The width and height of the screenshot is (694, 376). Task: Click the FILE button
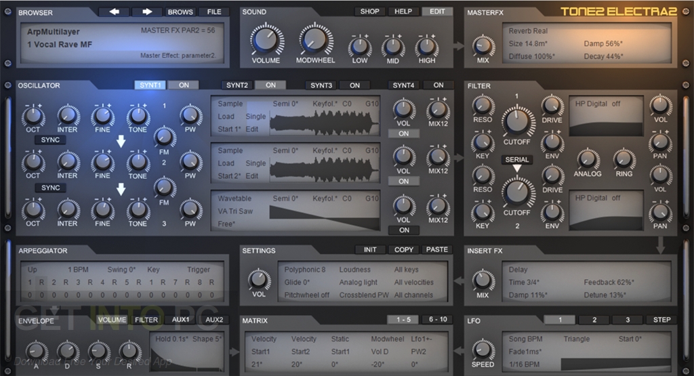point(213,12)
